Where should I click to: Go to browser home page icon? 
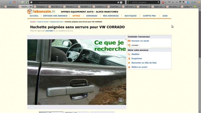coord(14,2)
